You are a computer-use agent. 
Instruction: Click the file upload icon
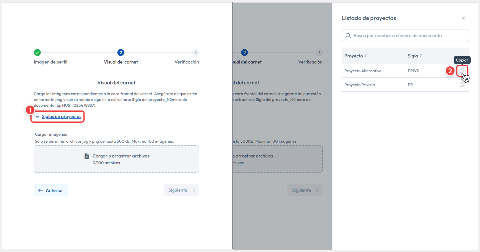(x=87, y=156)
